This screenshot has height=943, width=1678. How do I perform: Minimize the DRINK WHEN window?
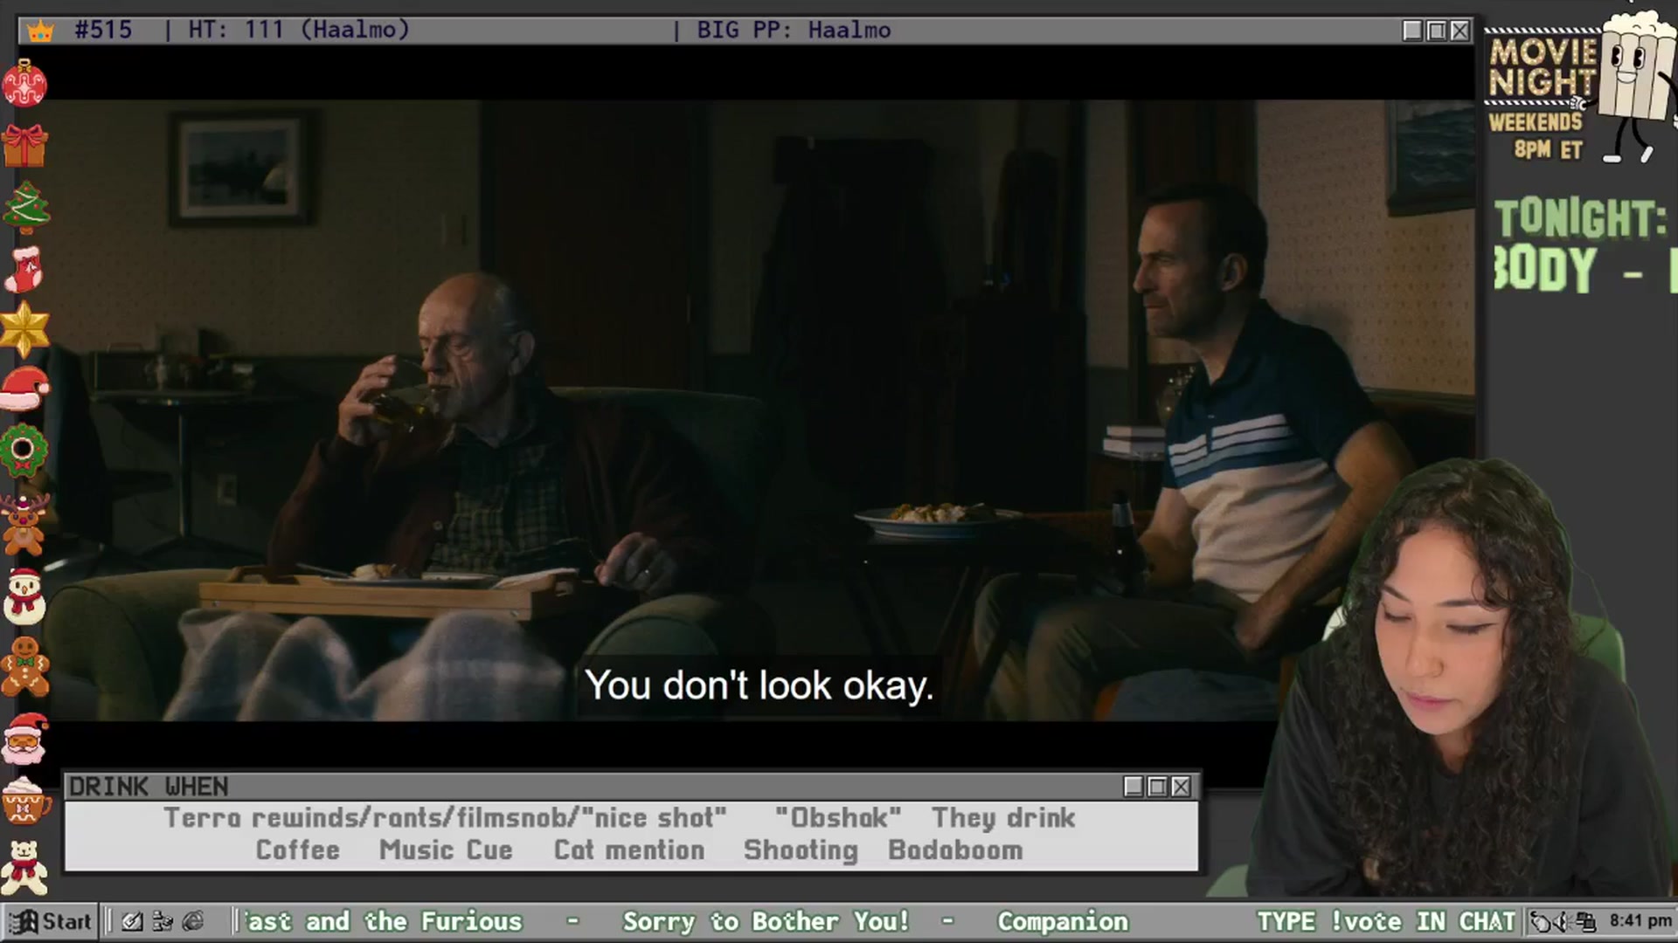tap(1134, 787)
